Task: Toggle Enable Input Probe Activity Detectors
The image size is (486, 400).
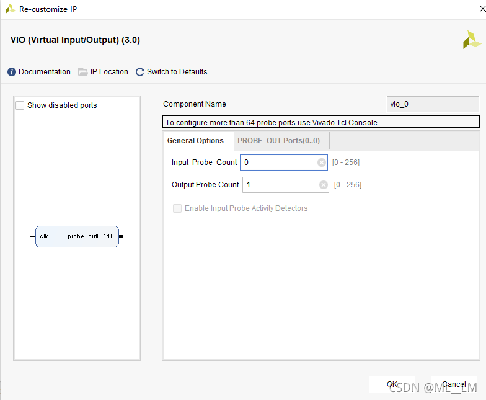Action: (x=177, y=208)
